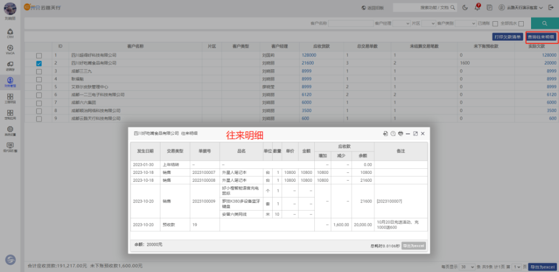
Task: Click 查询往来明细 button
Action: coord(541,37)
